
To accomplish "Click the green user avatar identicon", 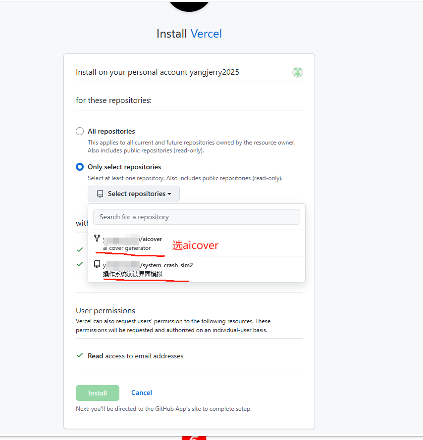I will click(x=297, y=72).
